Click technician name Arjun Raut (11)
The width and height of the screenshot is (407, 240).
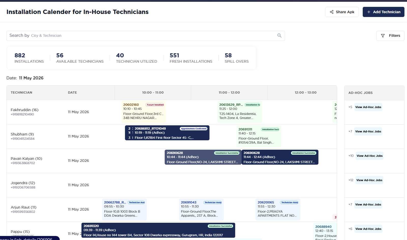coord(23,207)
